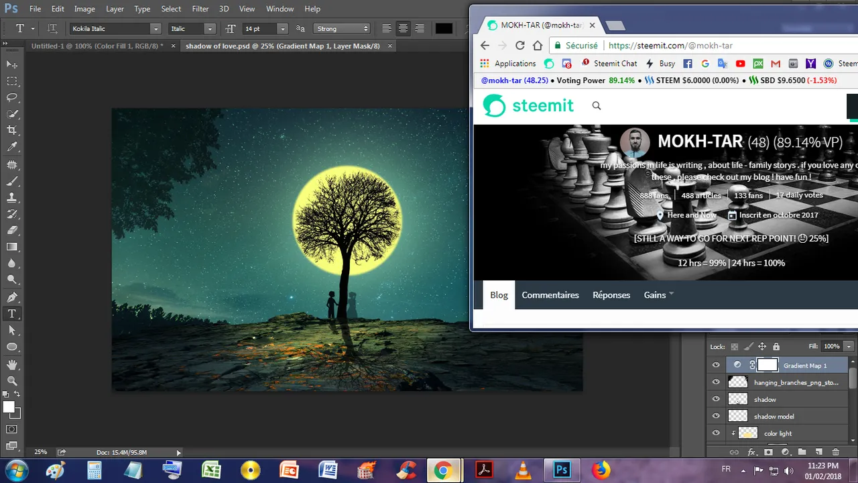Select the Quick Selection tool

click(12, 114)
